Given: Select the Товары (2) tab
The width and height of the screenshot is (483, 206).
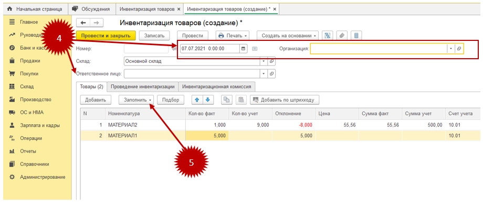Looking at the screenshot, I should tap(91, 86).
